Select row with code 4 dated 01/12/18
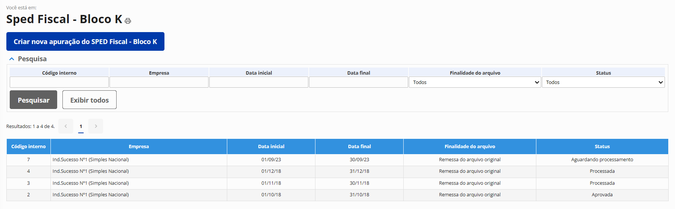 coord(28,171)
